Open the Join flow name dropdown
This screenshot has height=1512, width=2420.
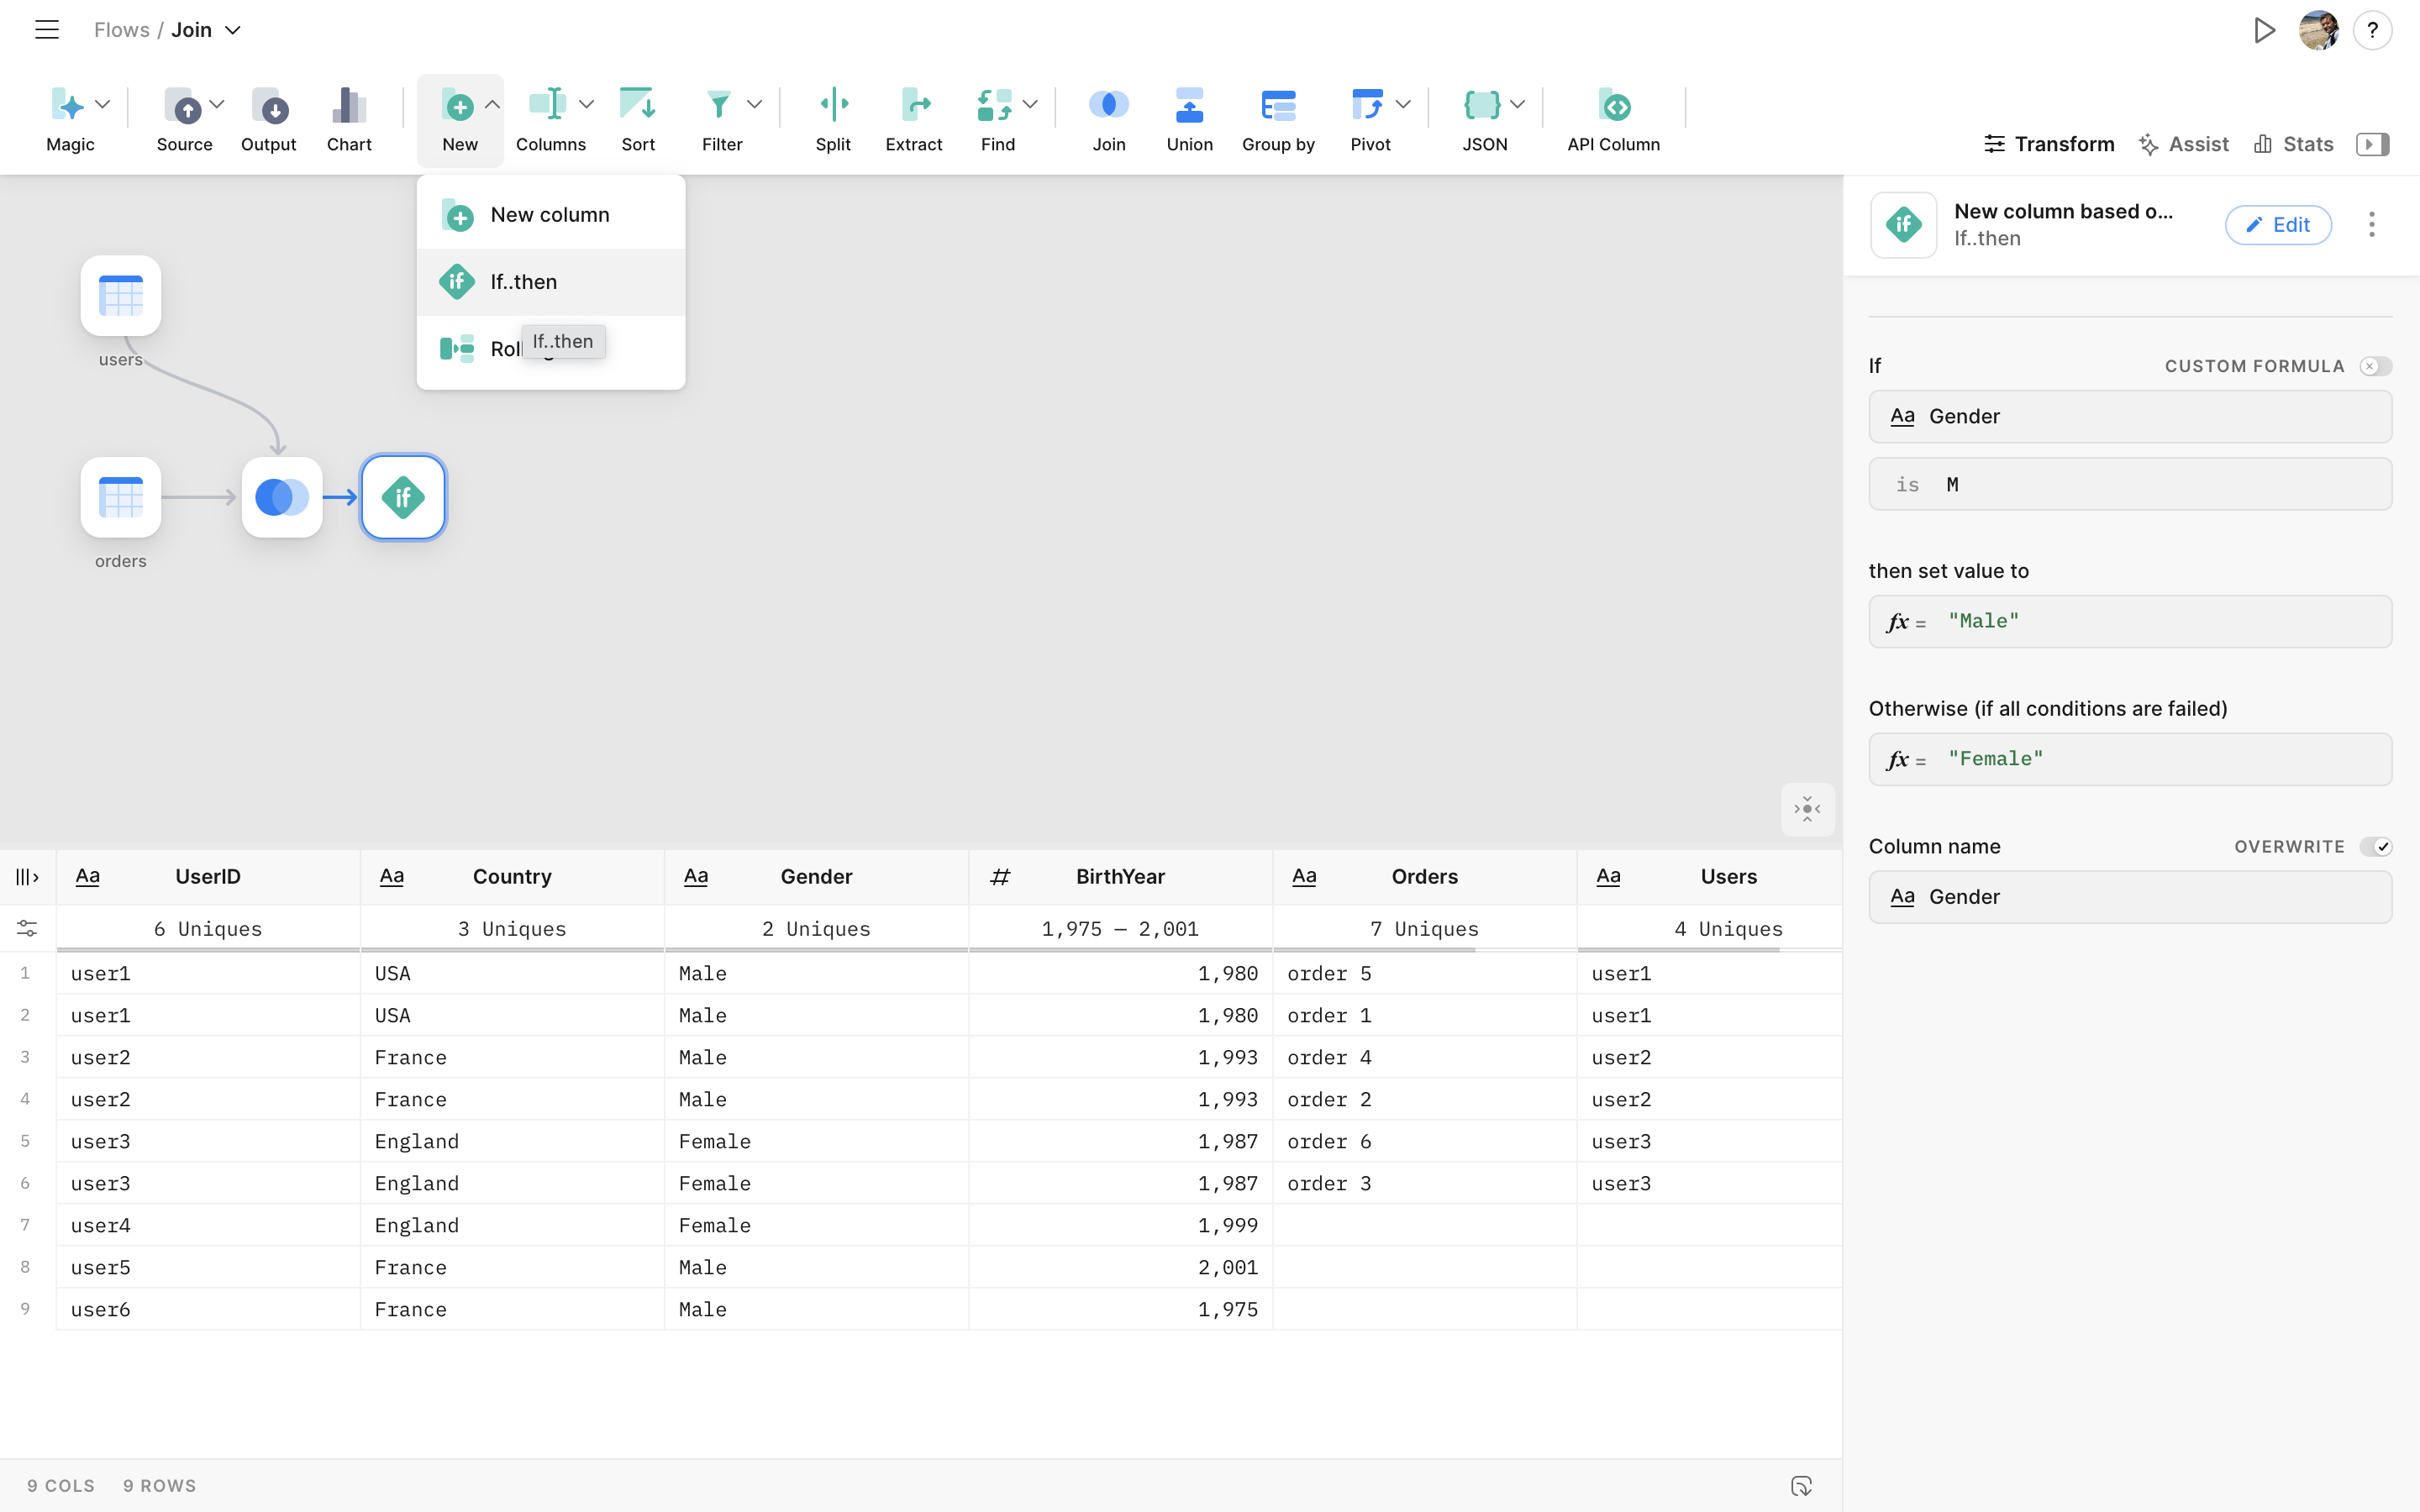(233, 30)
